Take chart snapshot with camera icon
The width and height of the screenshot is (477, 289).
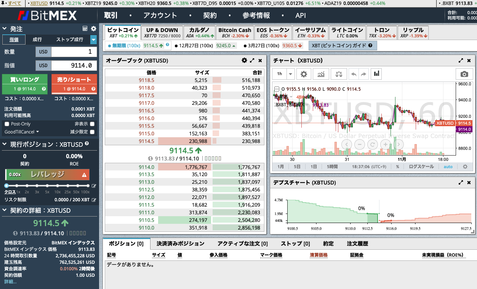pyautogui.click(x=464, y=74)
